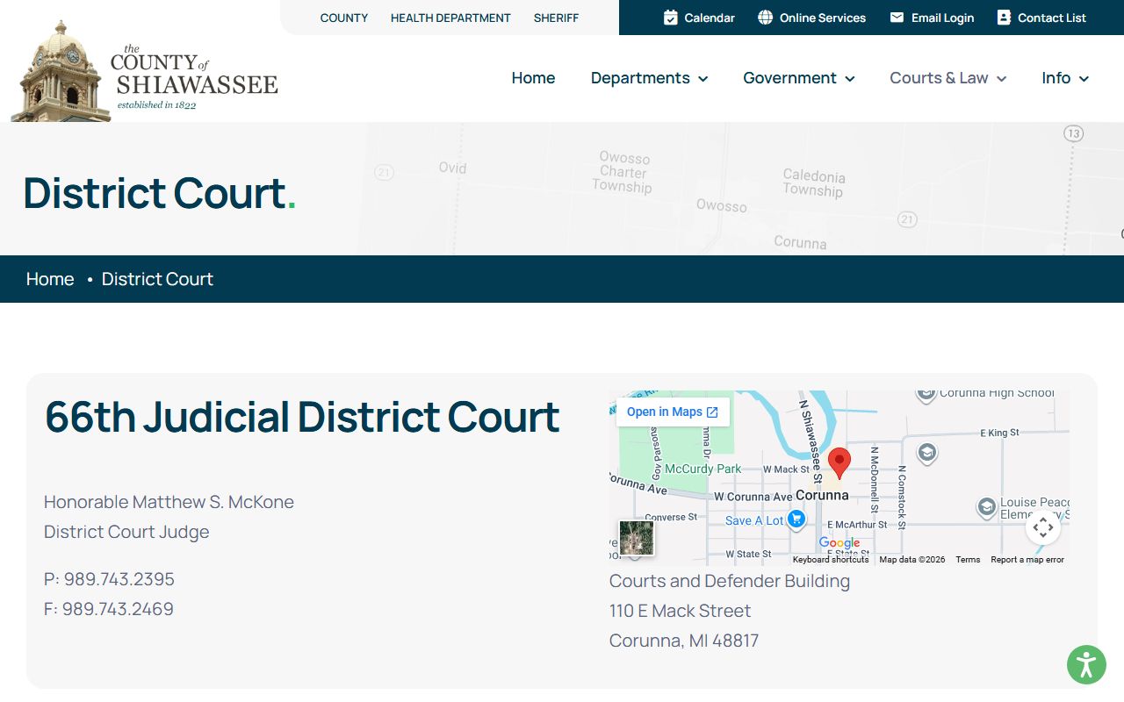Viewport: 1124px width, 702px height.
Task: Click Home in the breadcrumb
Action: coord(50,279)
